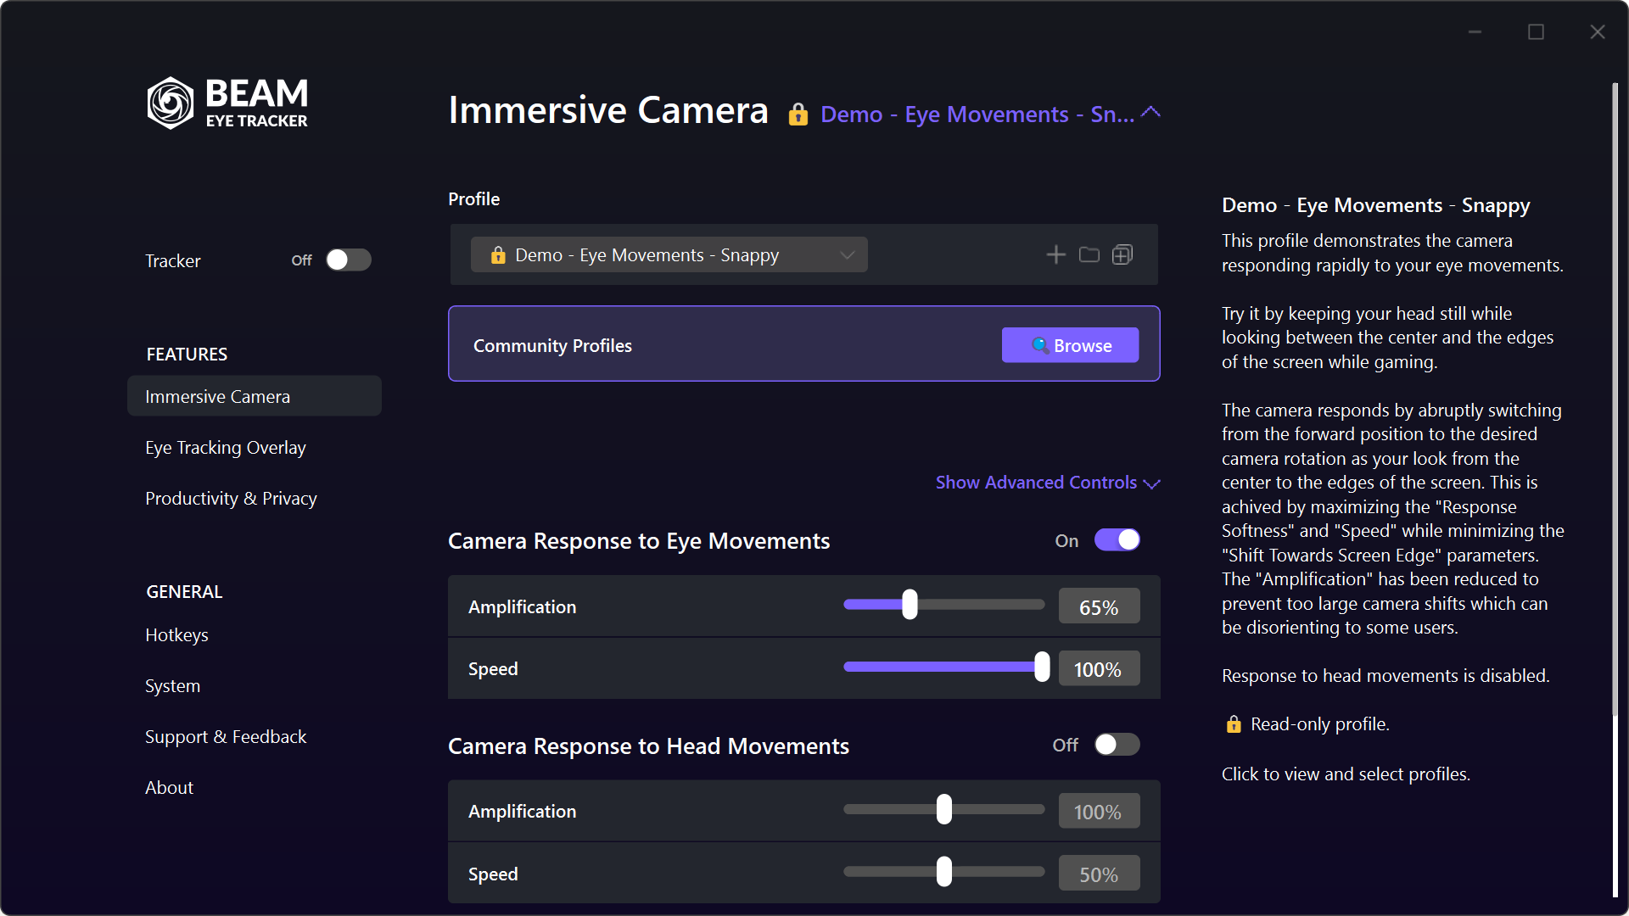Click the profile name link in the page header
Screen dimensions: 1629x916
tap(977, 114)
